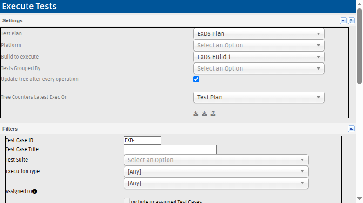Screen dimensions: 363x203
Task: Focus the Test Case ID field with EXD-
Action: 142,141
